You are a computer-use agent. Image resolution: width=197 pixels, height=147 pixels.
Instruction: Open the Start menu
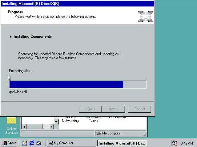[x=9, y=143]
